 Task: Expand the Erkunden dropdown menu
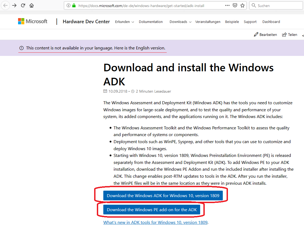tap(124, 22)
